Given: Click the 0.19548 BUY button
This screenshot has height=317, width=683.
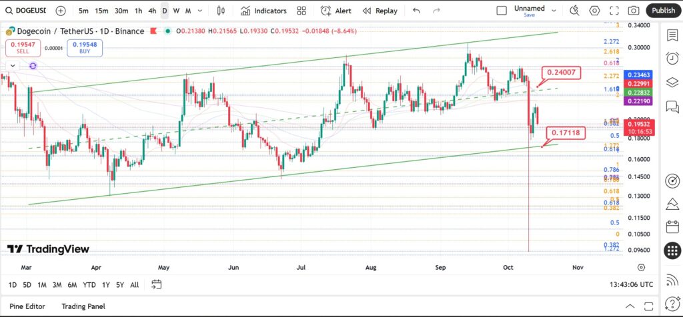Looking at the screenshot, I should point(85,48).
